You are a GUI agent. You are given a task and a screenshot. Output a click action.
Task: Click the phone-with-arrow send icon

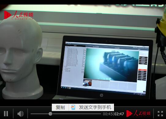click(73, 107)
